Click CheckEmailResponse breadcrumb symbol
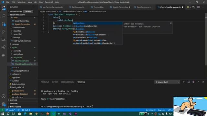The width and height of the screenshot is (207, 116). (97, 12)
